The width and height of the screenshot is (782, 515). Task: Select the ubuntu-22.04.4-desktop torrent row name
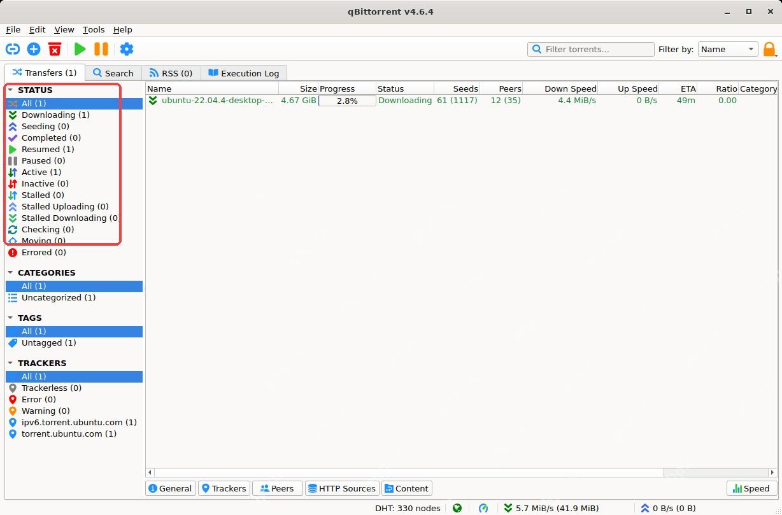(x=217, y=101)
